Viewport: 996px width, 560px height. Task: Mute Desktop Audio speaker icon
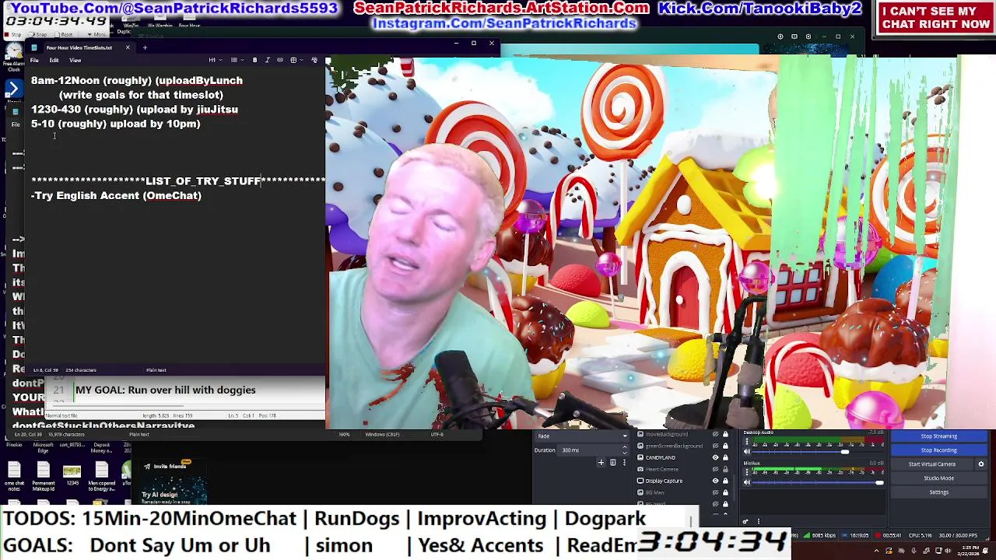pyautogui.click(x=747, y=451)
